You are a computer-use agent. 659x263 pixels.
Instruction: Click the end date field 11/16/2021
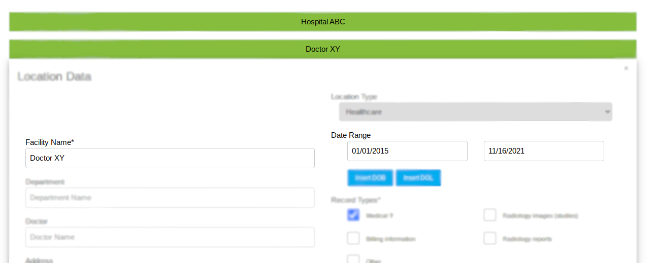click(543, 151)
